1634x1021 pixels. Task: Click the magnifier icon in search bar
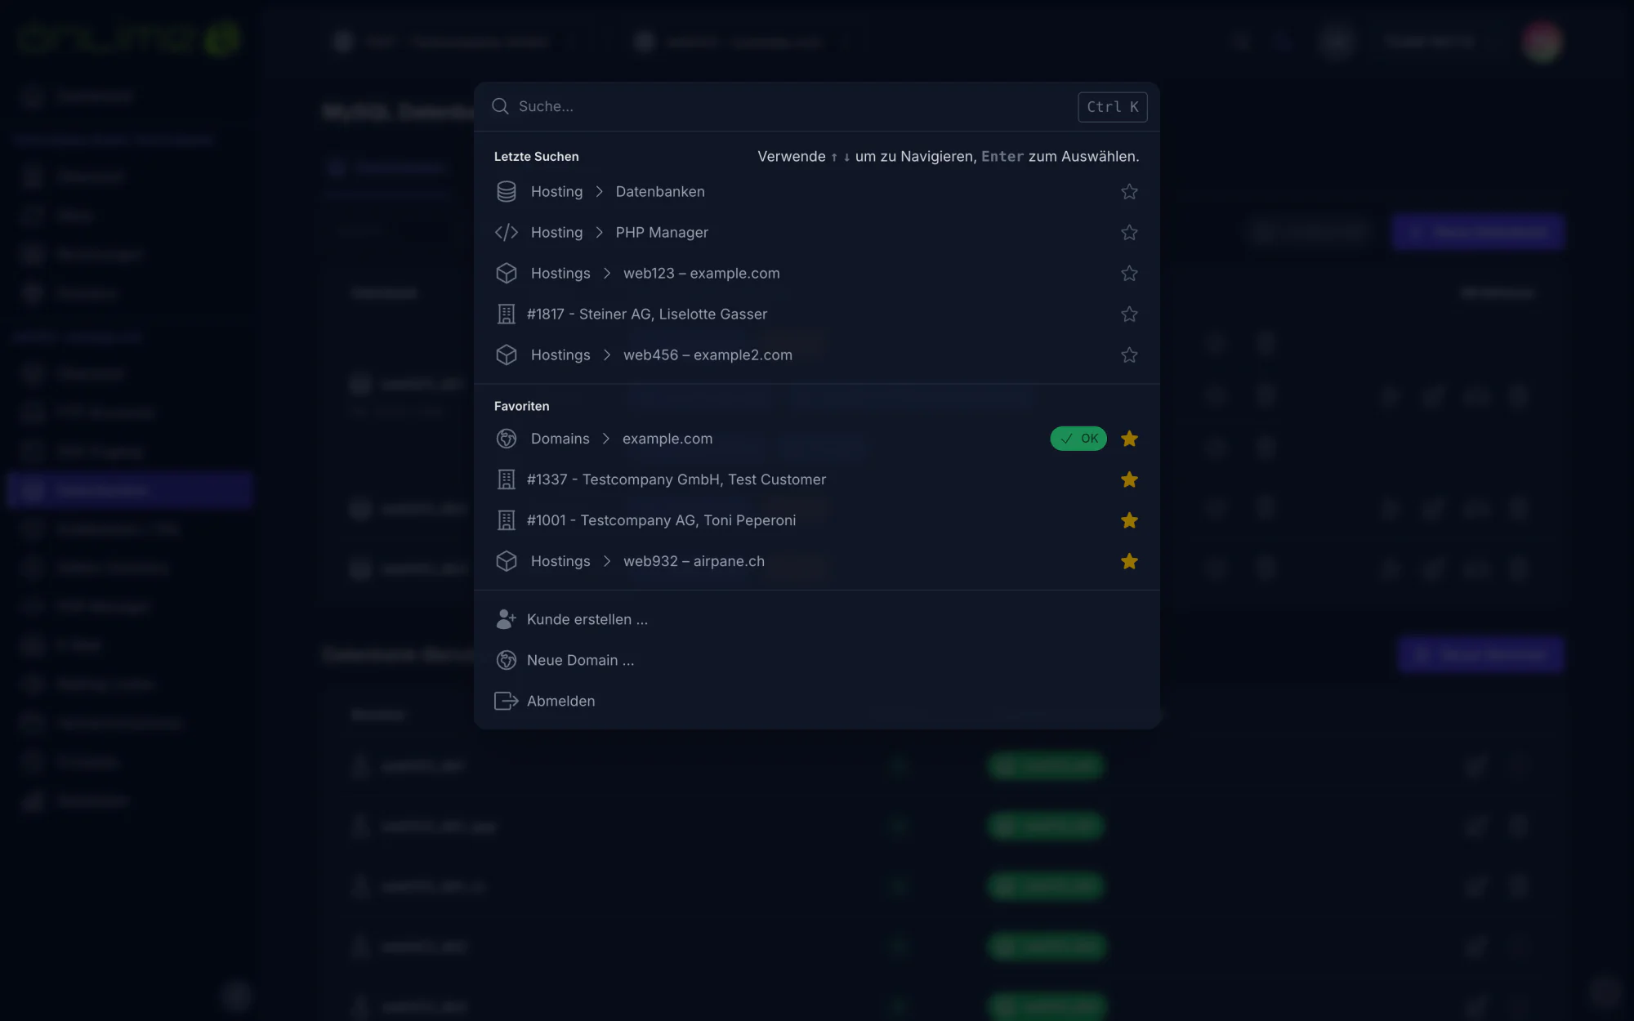(x=500, y=106)
